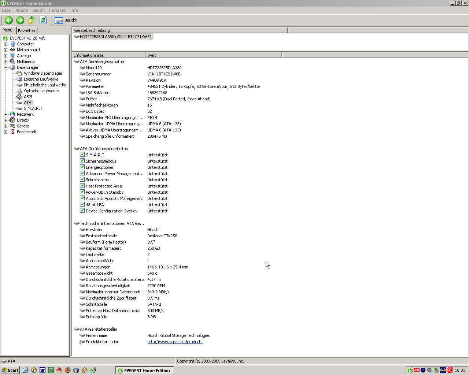This screenshot has height=375, width=469.
Task: Click the Gerätebeschreibung column header
Action: click(180, 30)
